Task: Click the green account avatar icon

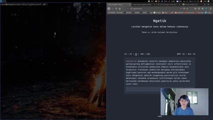Action: tap(206, 8)
